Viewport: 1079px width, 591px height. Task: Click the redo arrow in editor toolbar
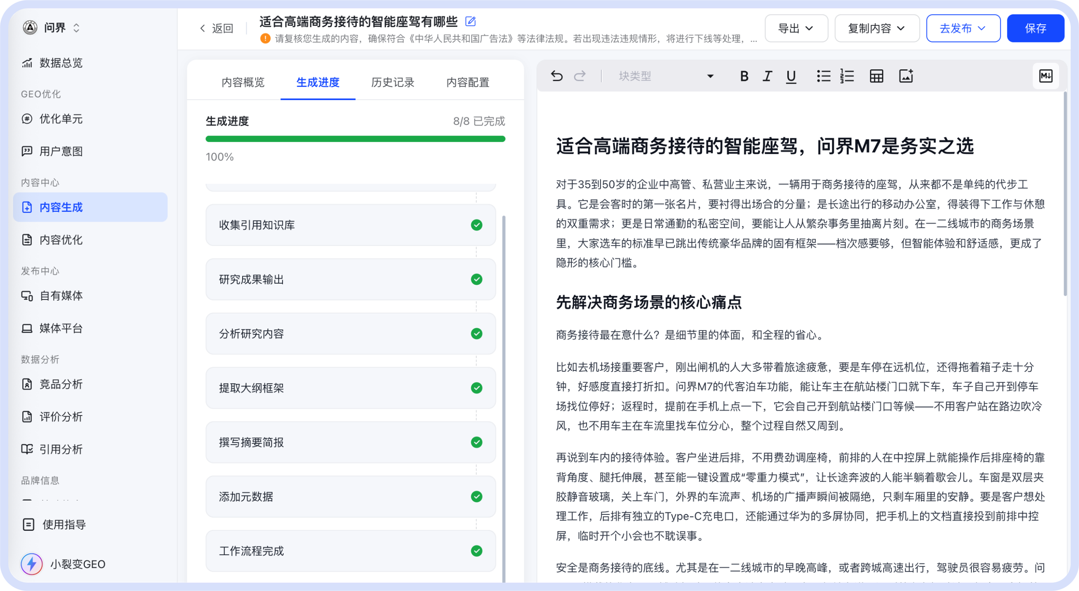(580, 76)
